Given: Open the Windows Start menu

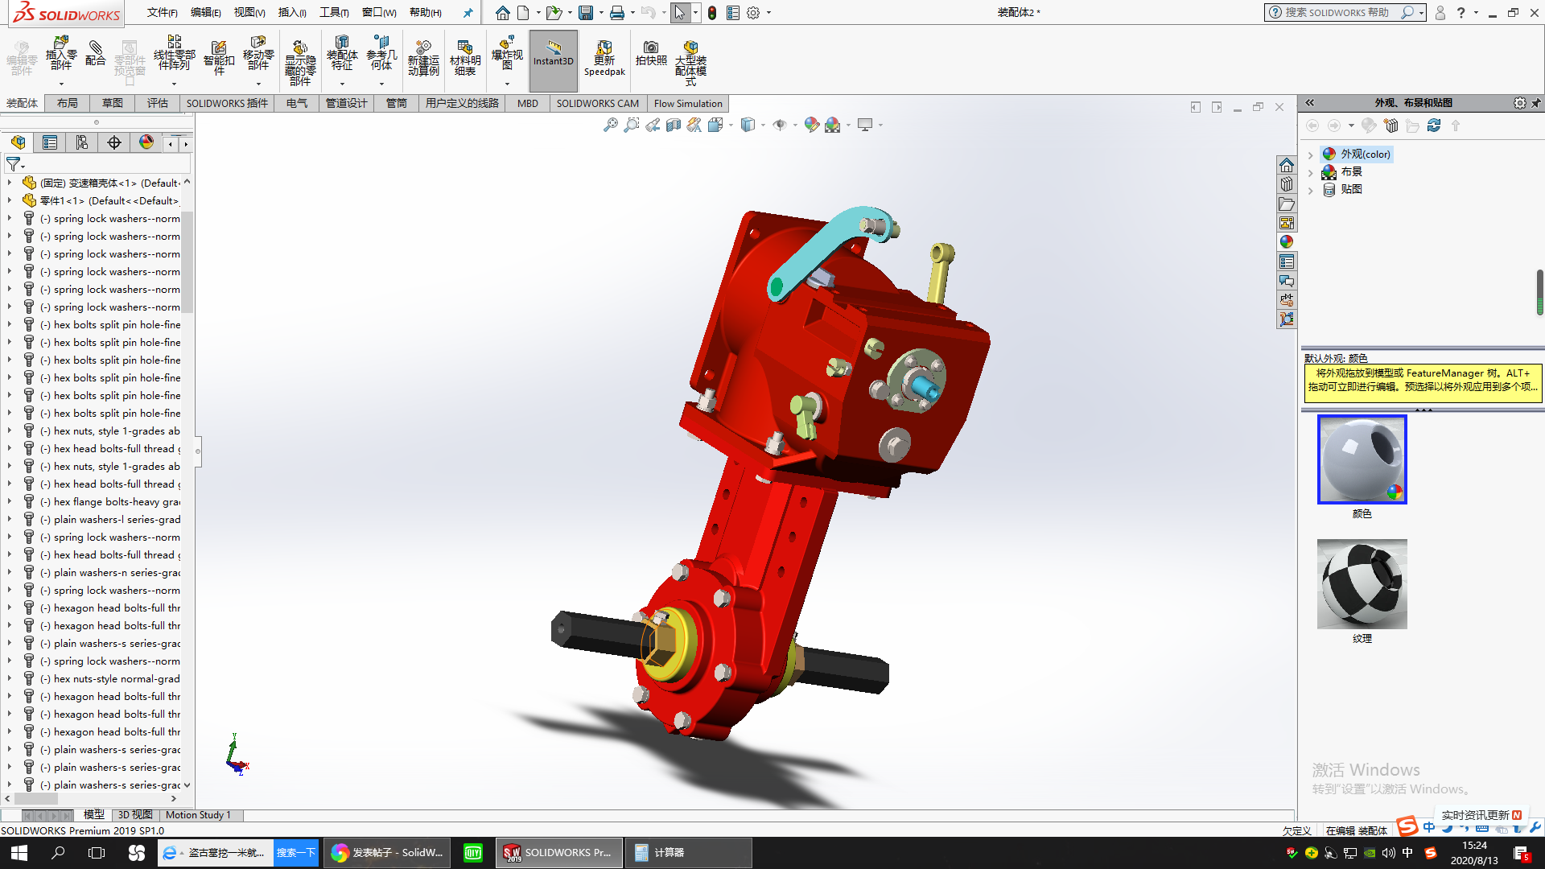Looking at the screenshot, I should click(x=19, y=853).
